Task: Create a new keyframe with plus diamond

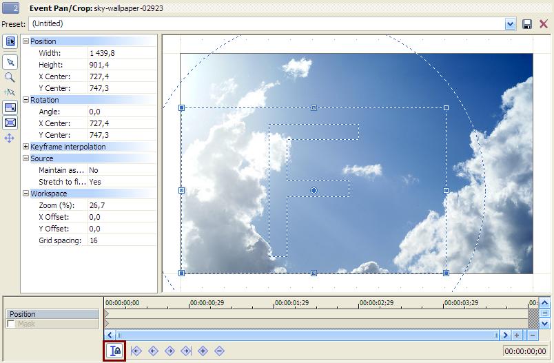Action: pyautogui.click(x=203, y=351)
